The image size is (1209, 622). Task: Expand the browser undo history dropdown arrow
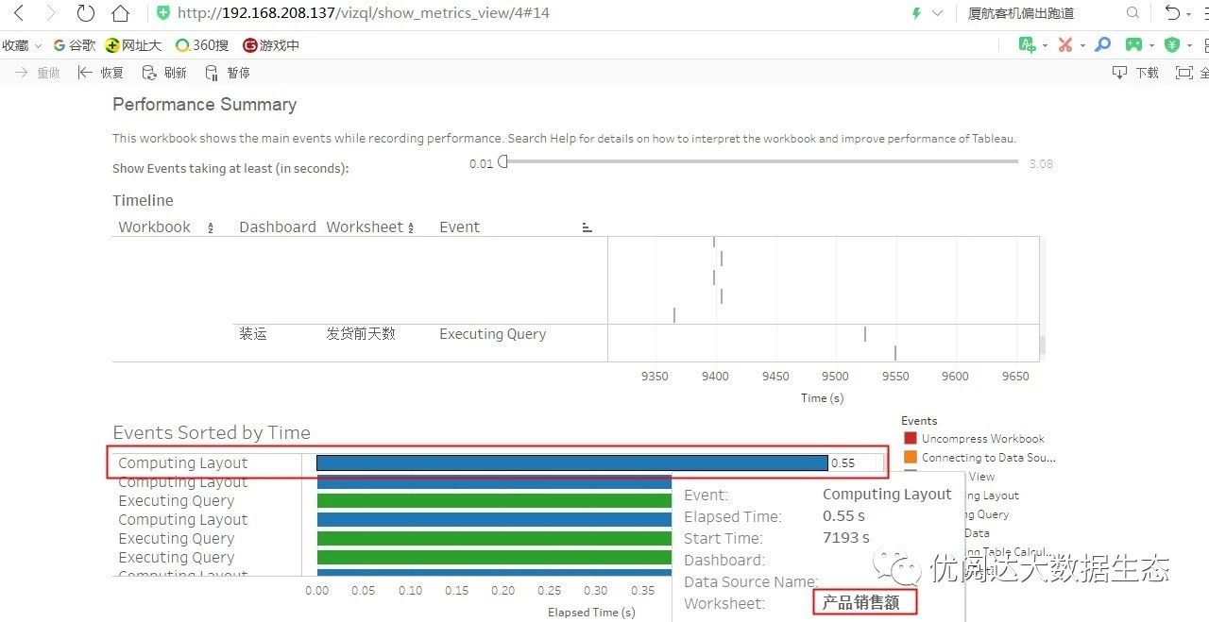coord(1186,13)
